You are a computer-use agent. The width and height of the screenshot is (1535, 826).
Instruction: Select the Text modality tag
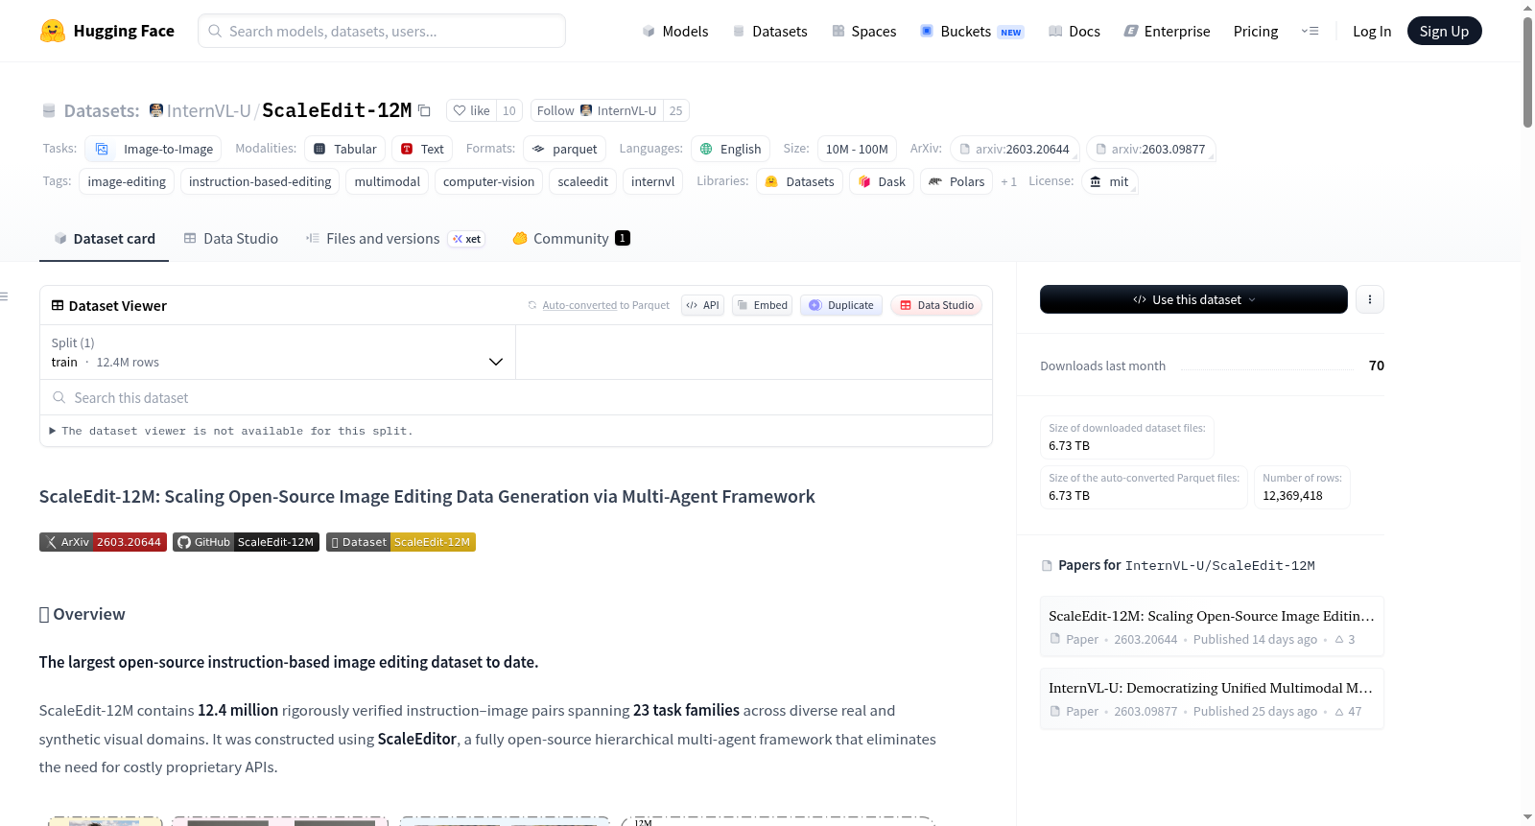(422, 149)
